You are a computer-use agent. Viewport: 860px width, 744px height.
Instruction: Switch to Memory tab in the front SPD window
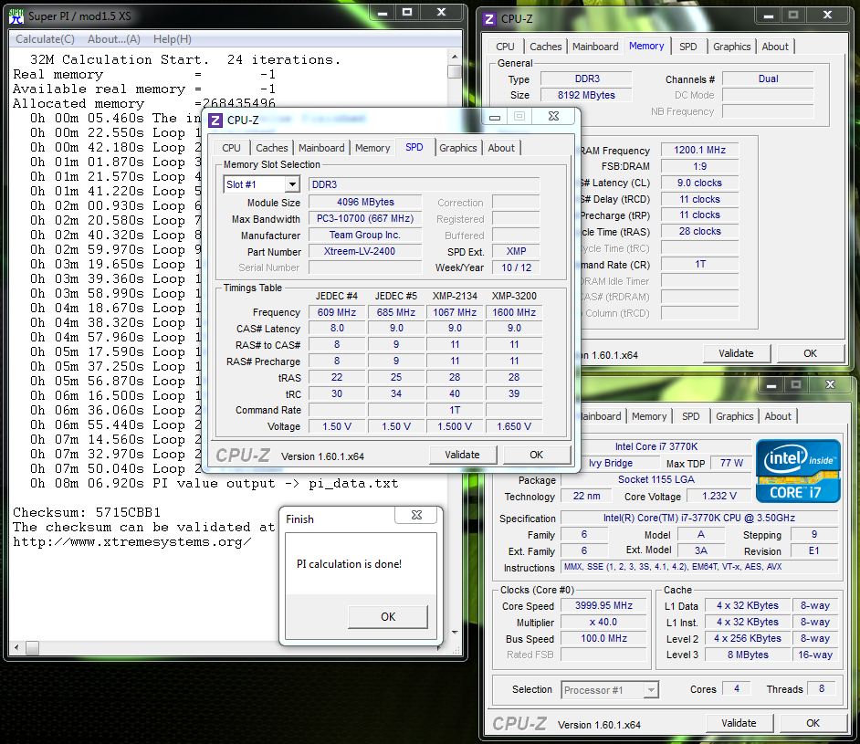pos(372,148)
